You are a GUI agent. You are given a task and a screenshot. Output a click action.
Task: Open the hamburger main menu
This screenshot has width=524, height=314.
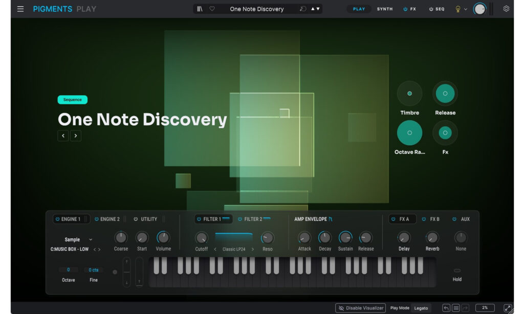click(x=20, y=9)
